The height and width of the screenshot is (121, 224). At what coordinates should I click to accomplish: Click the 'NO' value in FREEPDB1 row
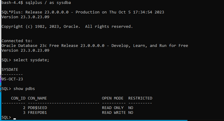(x=131, y=113)
